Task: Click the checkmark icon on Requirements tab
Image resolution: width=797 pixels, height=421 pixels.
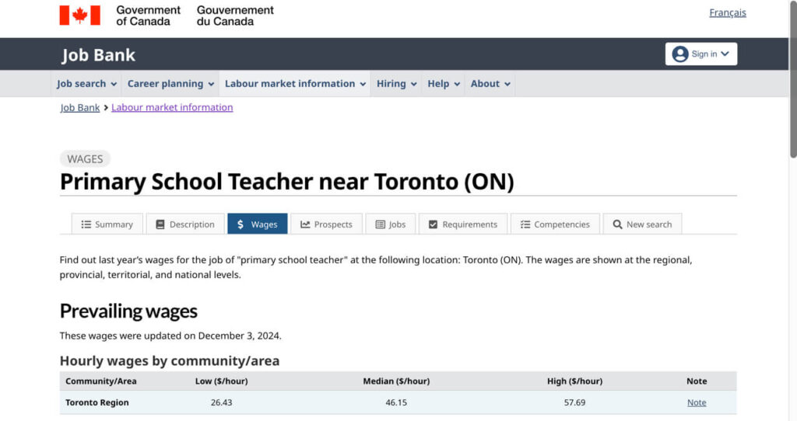Action: 433,224
